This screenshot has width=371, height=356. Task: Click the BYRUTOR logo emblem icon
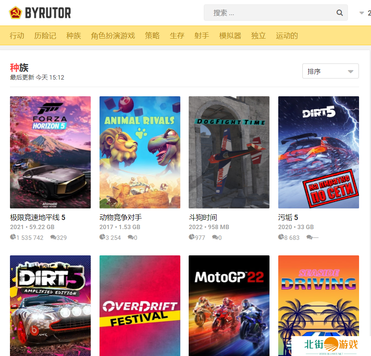point(16,13)
